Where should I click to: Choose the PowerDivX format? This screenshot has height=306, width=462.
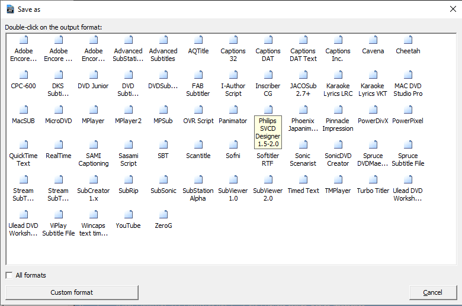pyautogui.click(x=373, y=115)
